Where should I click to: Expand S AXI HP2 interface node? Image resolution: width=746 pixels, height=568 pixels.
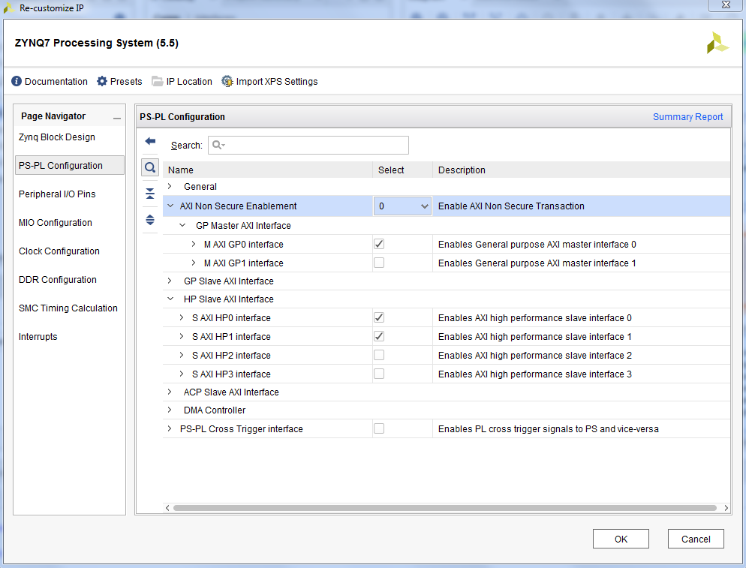182,355
